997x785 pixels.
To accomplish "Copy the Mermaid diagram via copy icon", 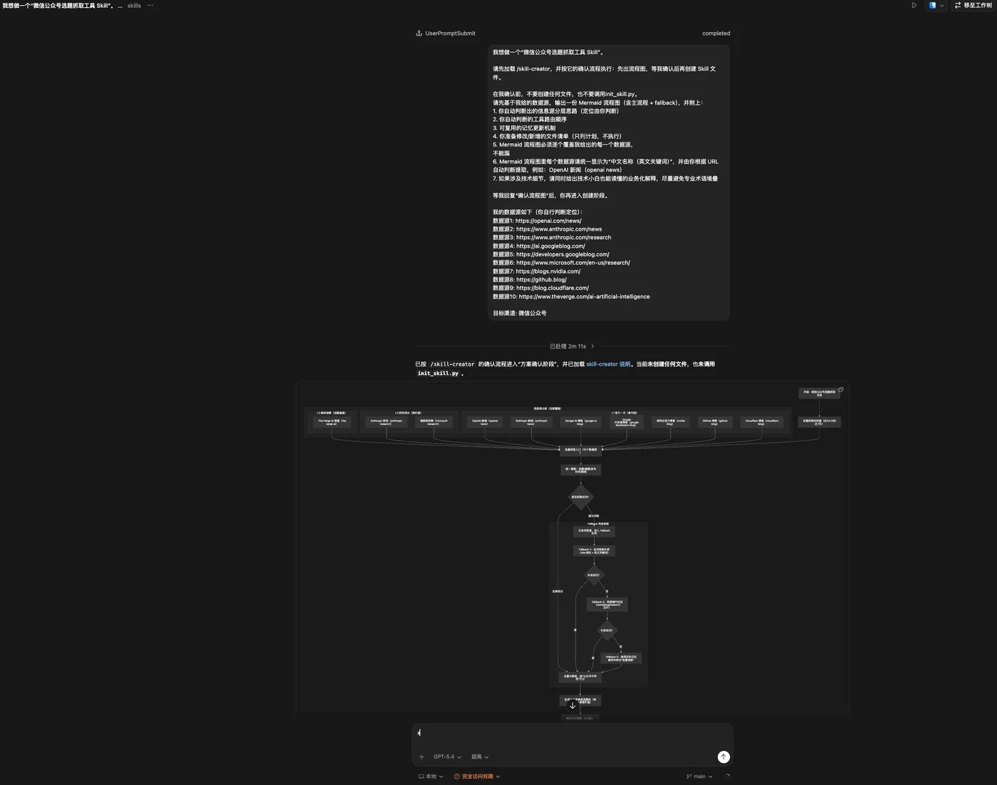I will click(x=840, y=390).
